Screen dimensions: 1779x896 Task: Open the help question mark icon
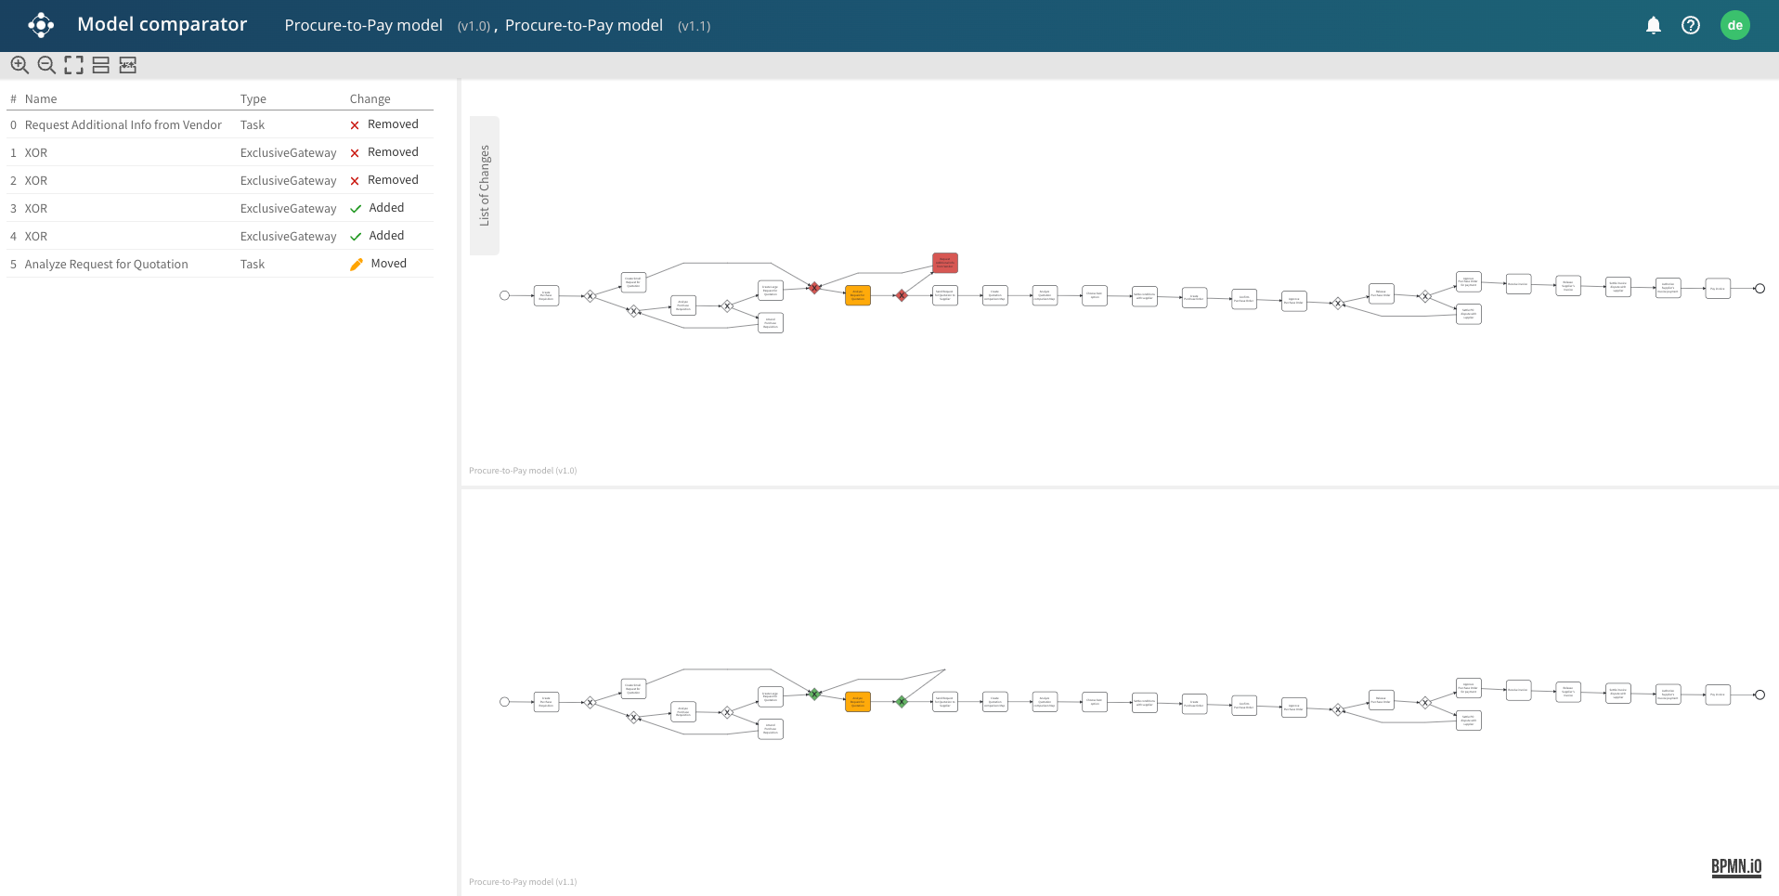tap(1691, 26)
